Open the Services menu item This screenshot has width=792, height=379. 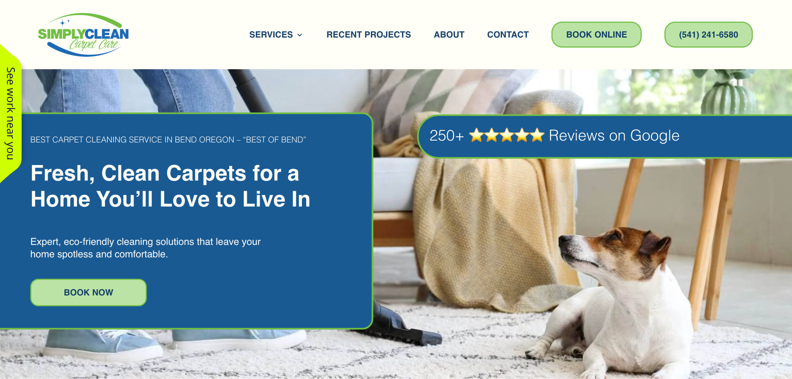[x=271, y=35]
